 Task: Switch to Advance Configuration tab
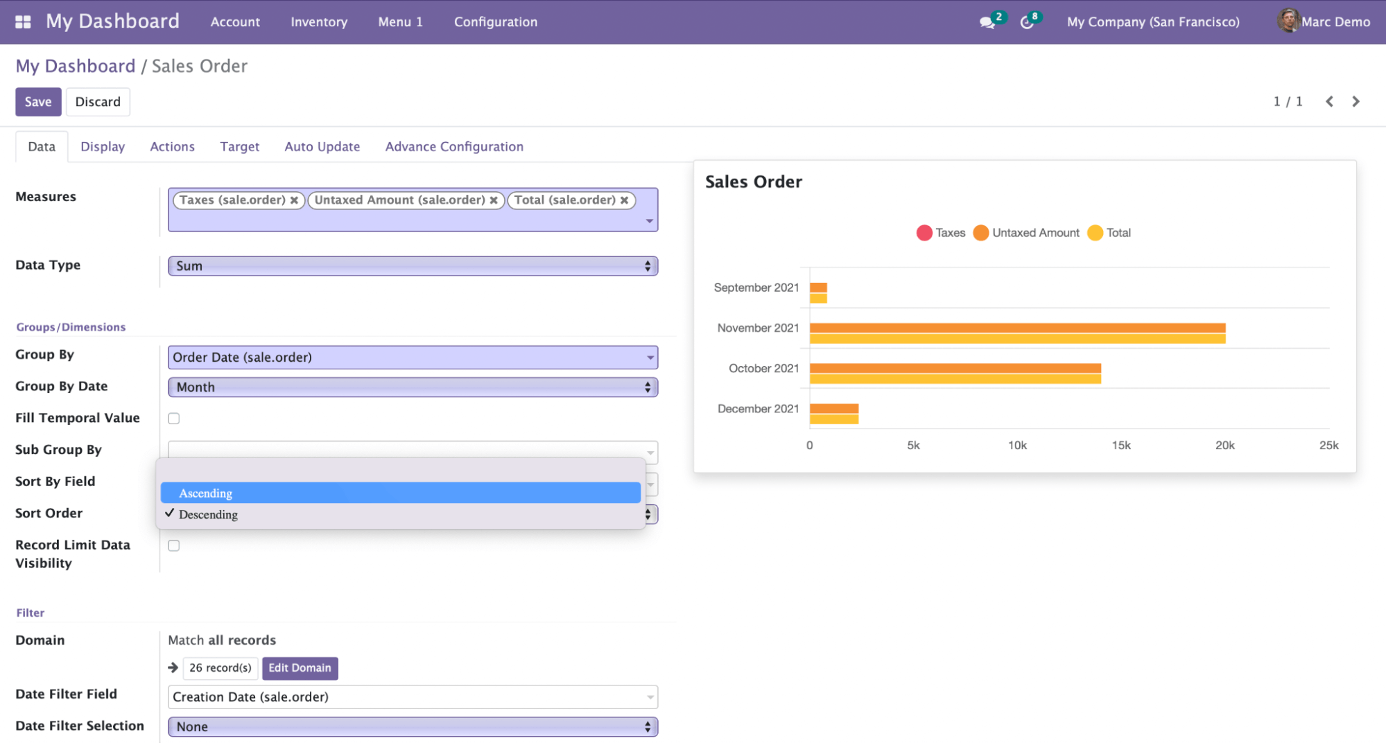point(454,147)
